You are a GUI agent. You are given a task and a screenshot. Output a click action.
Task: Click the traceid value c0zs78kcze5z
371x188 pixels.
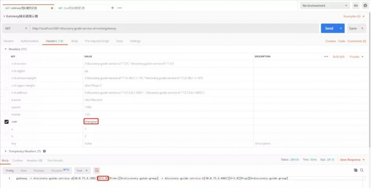(94, 100)
